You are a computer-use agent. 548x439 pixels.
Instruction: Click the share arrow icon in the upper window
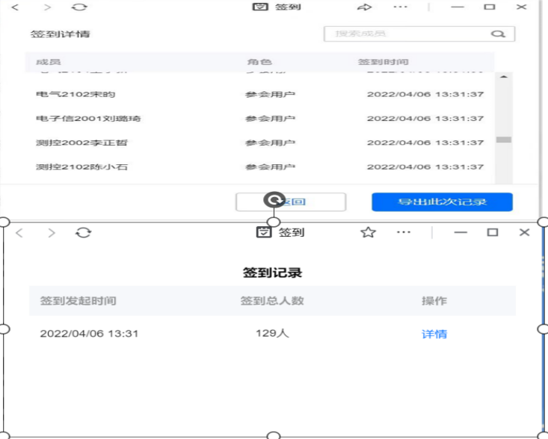(364, 7)
